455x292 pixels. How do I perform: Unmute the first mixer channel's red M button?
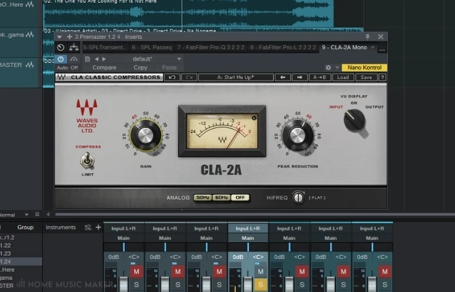tap(136, 271)
